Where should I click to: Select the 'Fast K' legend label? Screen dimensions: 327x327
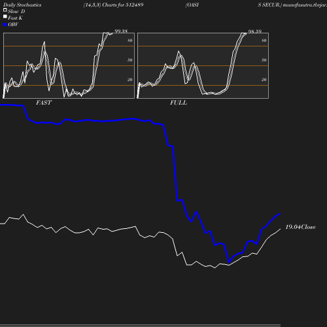(x=15, y=18)
